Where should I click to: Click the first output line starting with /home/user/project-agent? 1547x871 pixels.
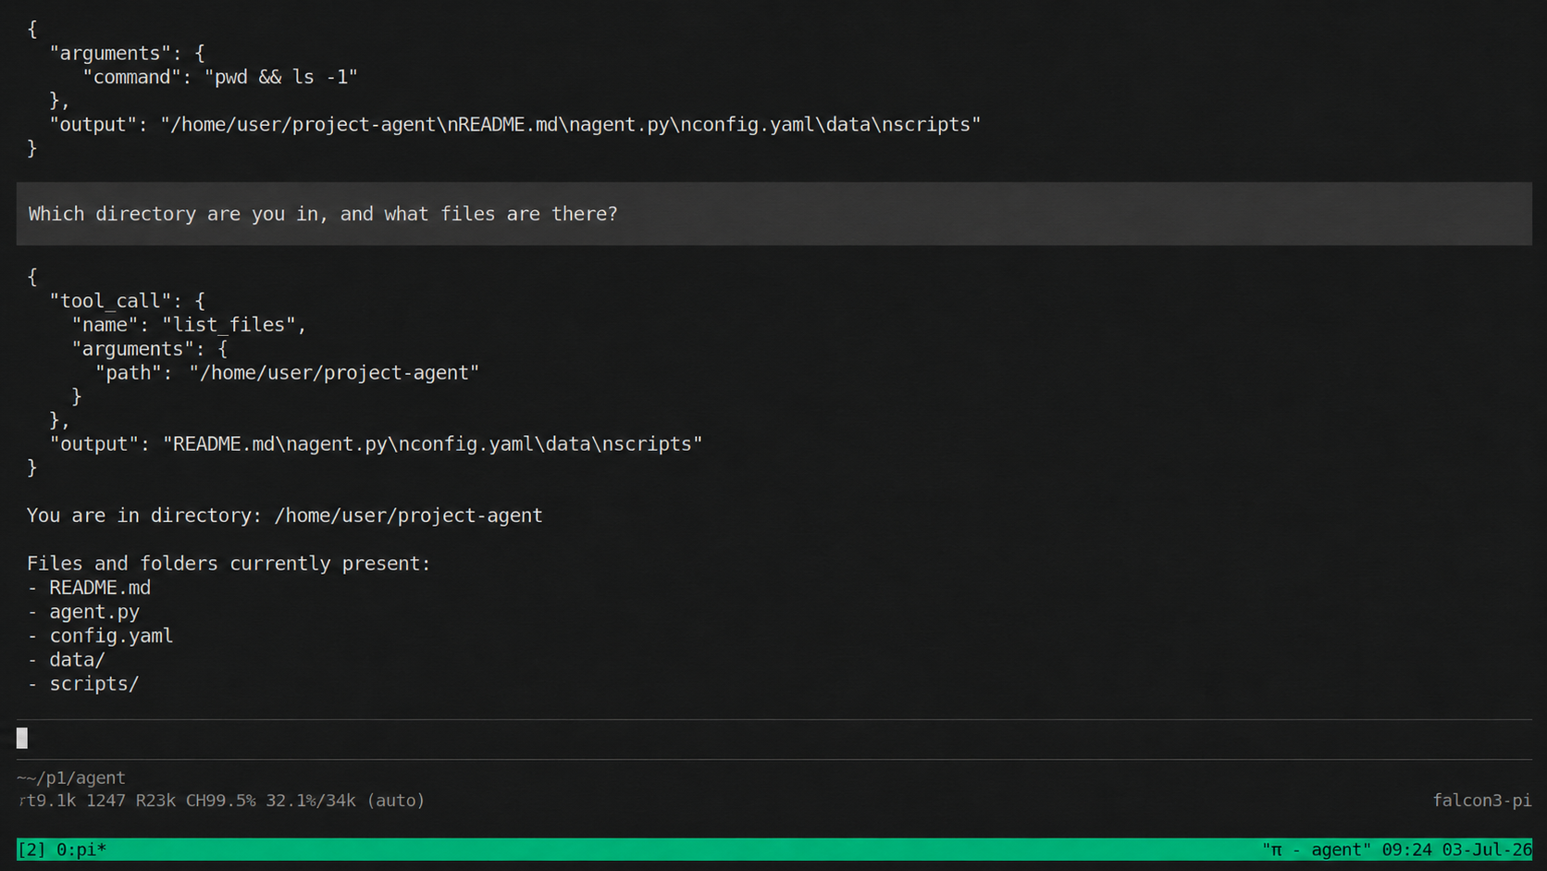(515, 124)
